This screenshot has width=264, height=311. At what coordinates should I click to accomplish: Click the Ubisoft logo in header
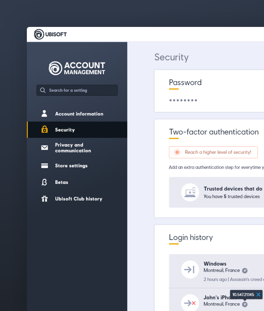50,34
